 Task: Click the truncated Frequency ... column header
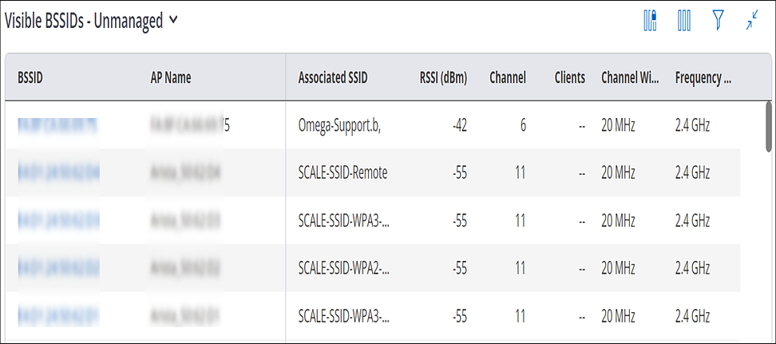coord(703,77)
